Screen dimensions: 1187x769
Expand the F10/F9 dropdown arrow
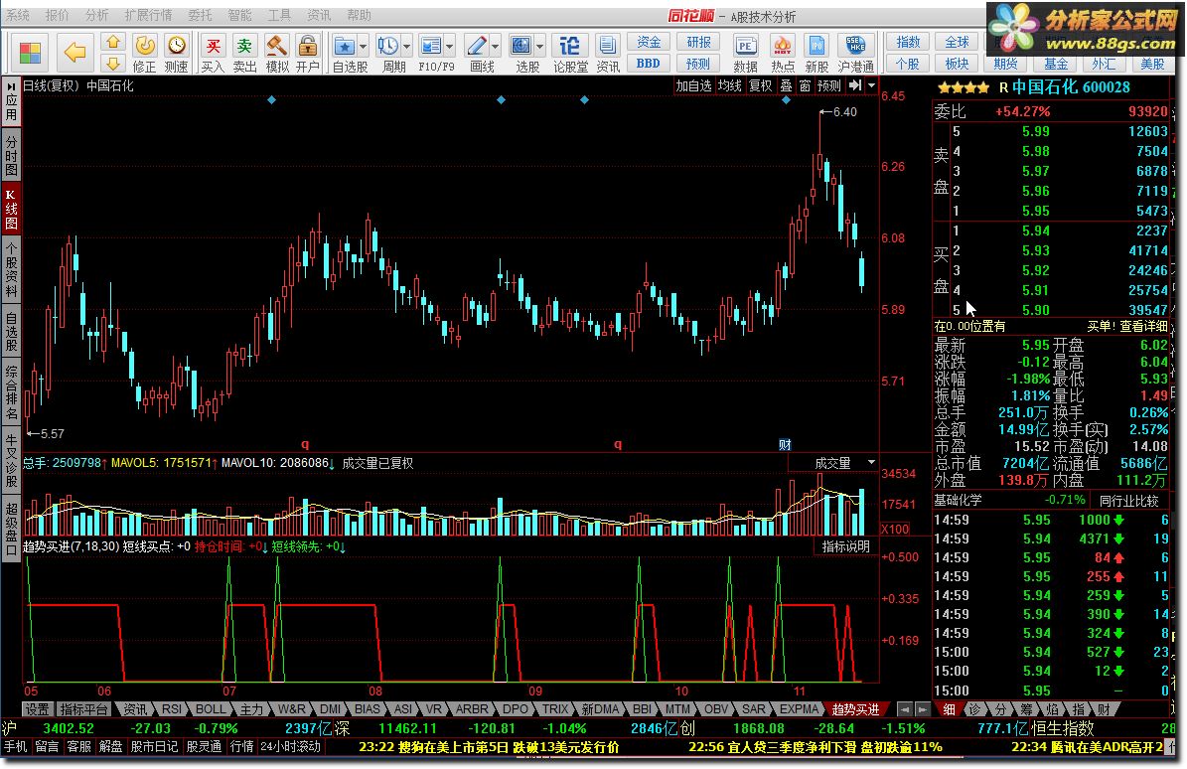point(450,46)
